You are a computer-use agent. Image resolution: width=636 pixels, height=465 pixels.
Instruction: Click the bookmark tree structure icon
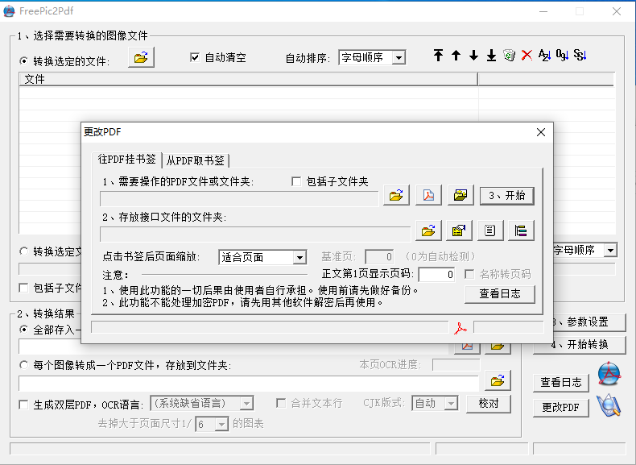click(521, 230)
